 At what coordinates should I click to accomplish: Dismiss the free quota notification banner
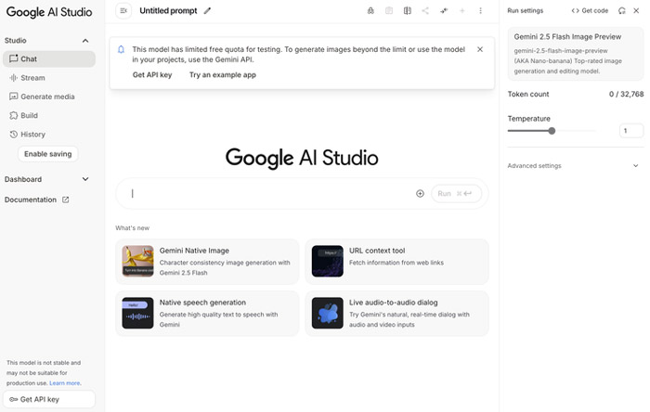click(x=480, y=49)
